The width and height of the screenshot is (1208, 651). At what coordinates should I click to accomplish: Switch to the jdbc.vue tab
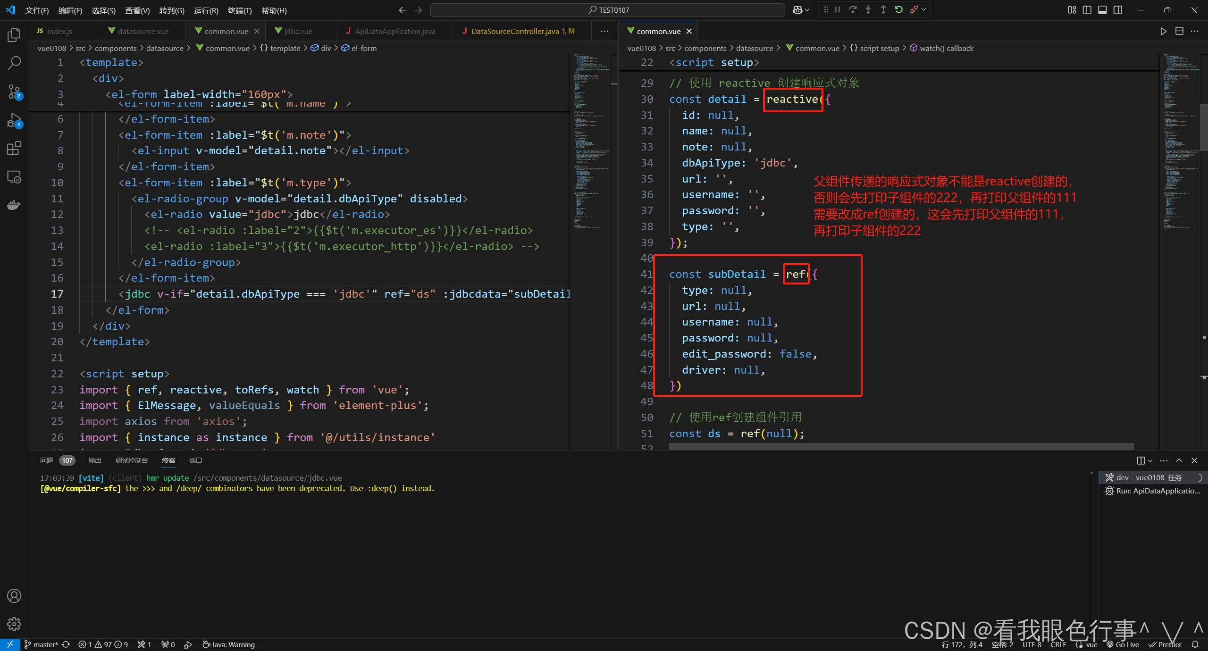coord(298,31)
